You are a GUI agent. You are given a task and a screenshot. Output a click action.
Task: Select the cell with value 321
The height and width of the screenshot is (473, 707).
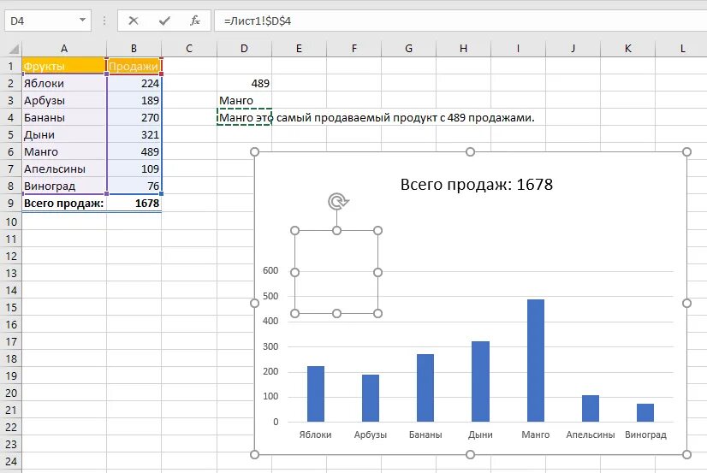click(x=134, y=134)
